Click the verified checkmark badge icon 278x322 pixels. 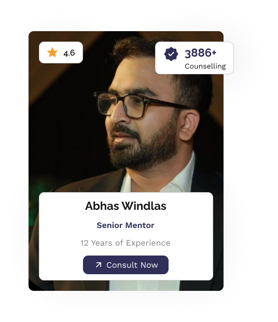(171, 54)
